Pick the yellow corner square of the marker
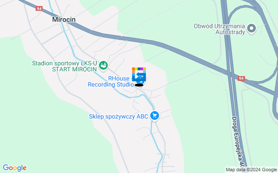Viewport: 278px width, 173px height. pos(145,69)
